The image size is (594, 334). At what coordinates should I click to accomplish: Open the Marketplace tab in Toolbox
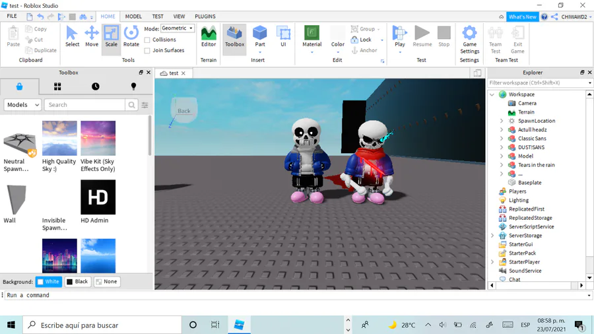tap(19, 86)
